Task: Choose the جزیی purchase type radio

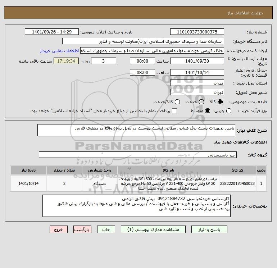Action: point(229,111)
